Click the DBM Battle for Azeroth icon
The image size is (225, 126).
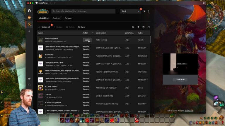[40, 80]
